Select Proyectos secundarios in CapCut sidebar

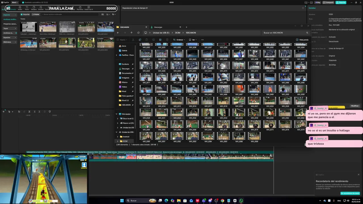click(10, 24)
